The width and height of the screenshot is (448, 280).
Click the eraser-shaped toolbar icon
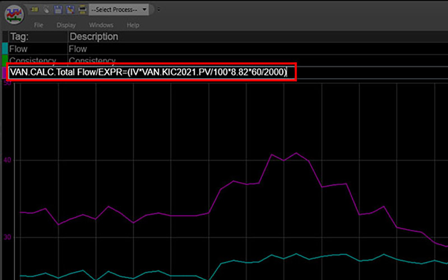click(x=46, y=10)
